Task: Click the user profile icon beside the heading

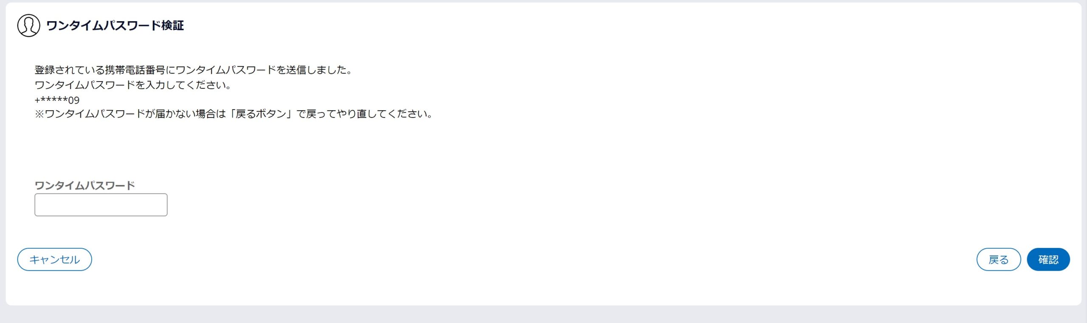Action: click(x=28, y=25)
